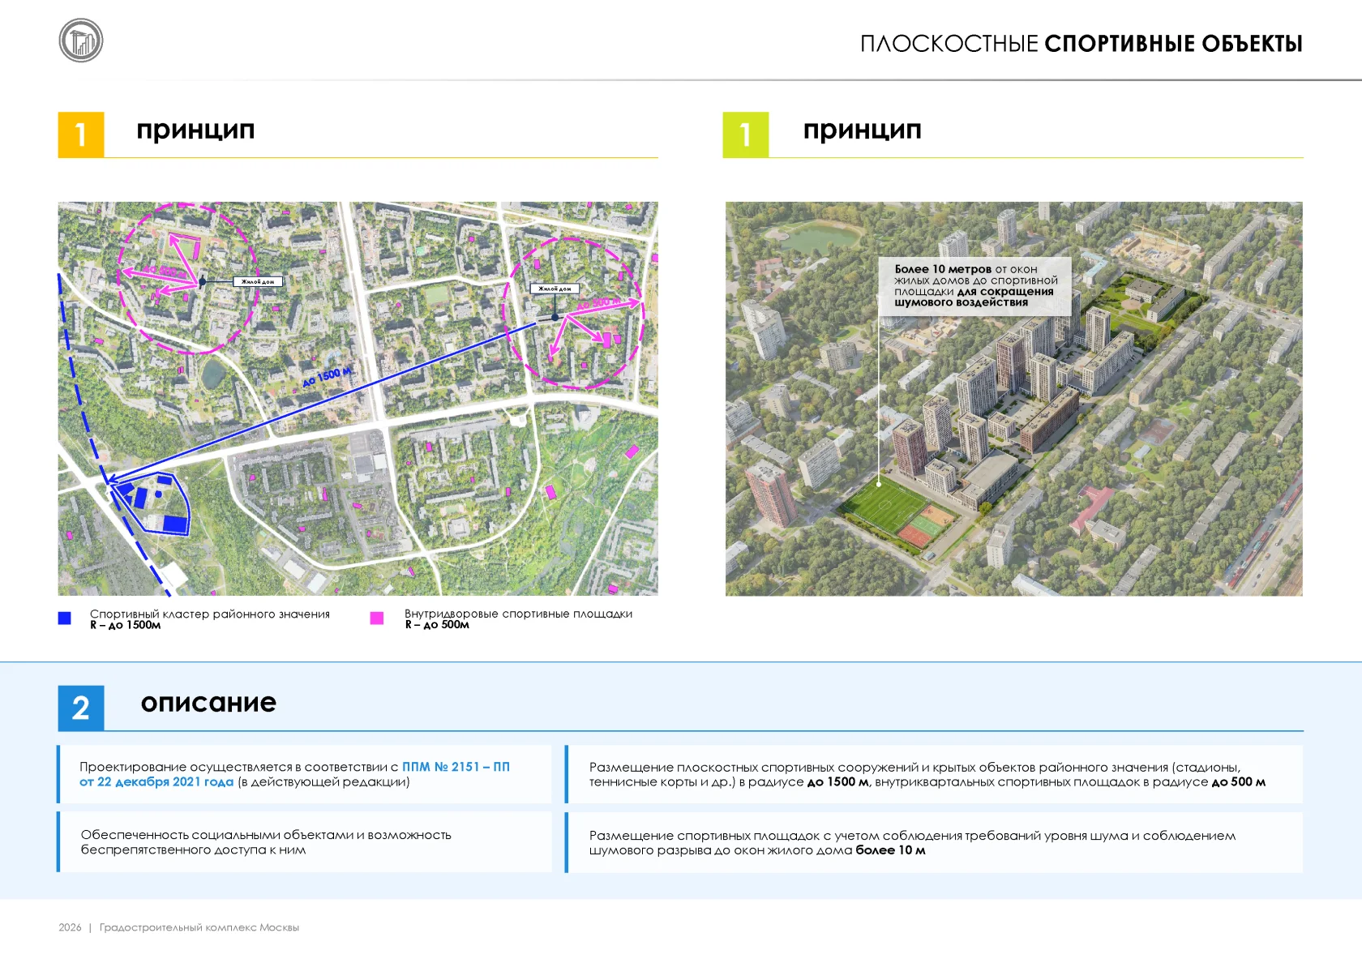The height and width of the screenshot is (963, 1362).
Task: Click 'Размещение спортивных площадок с учетом' description
Action: point(934,843)
